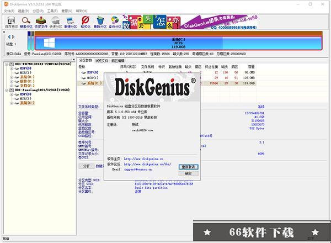The image size is (331, 243).
Task: Expand 系统(D:) node in disk tree
Action: click(x=12, y=77)
